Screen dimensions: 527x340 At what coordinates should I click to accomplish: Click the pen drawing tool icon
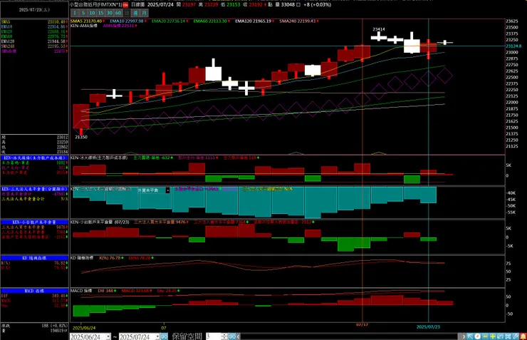click(x=516, y=336)
